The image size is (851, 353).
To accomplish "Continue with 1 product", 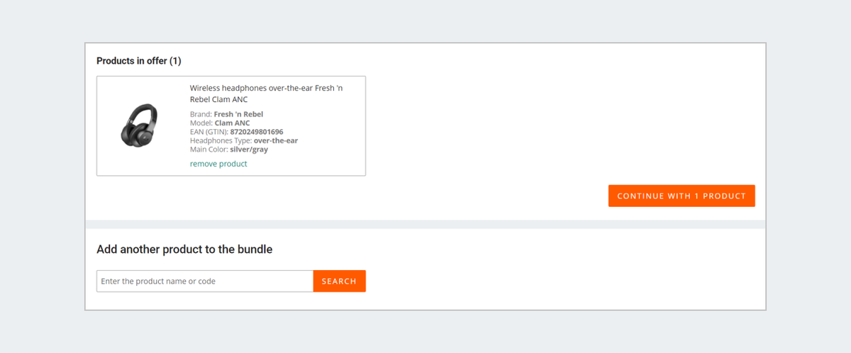I will [682, 196].
